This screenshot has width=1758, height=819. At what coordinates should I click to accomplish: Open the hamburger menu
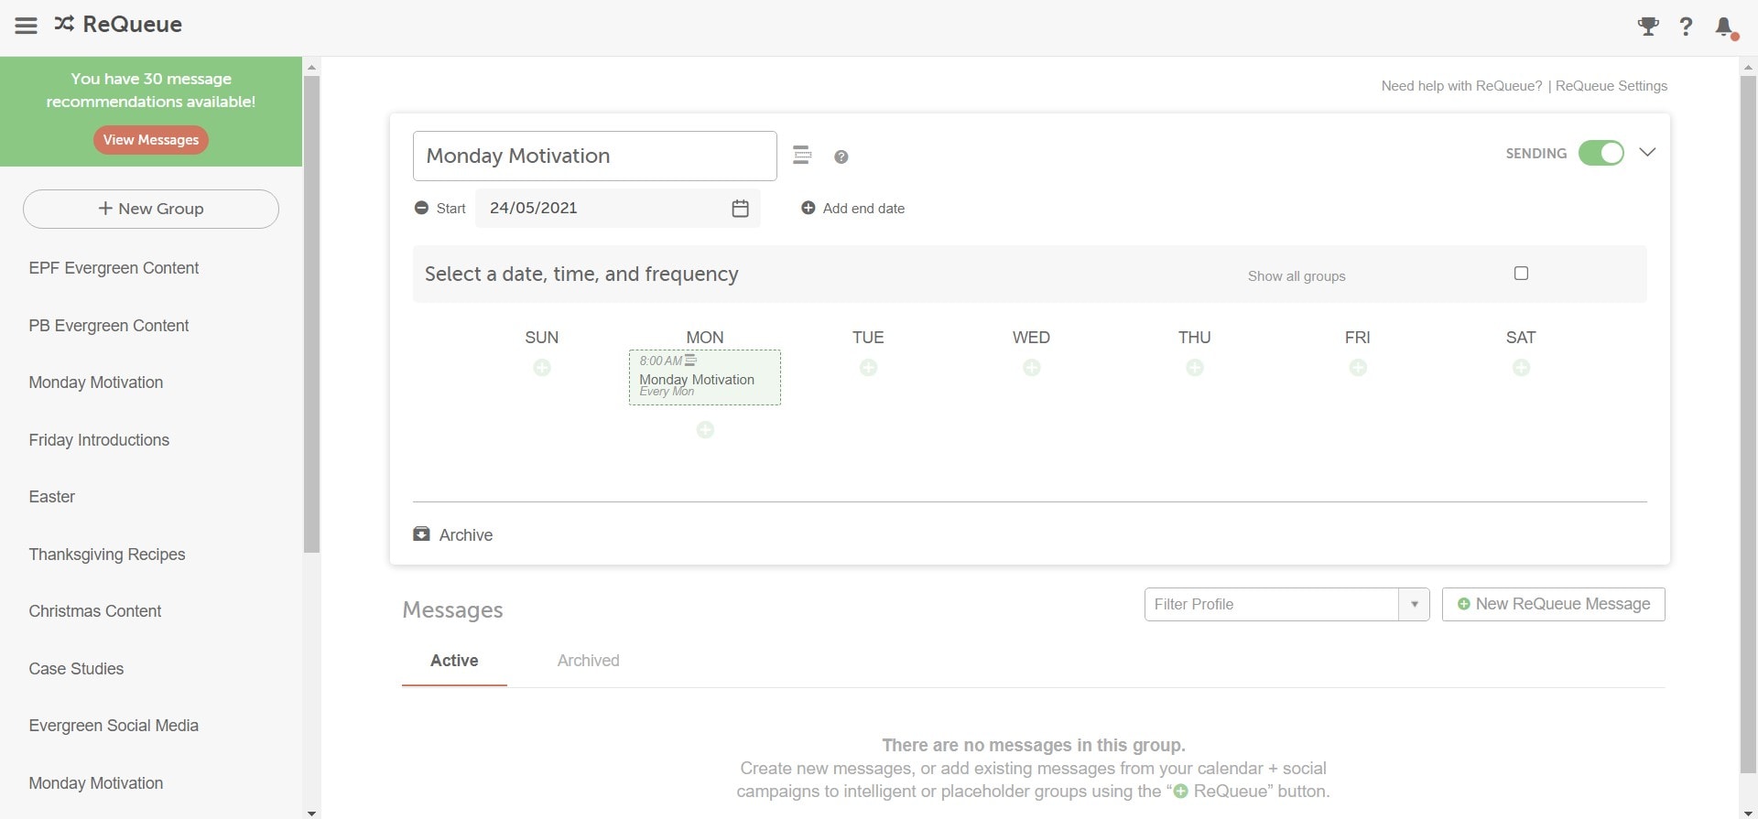click(x=26, y=25)
